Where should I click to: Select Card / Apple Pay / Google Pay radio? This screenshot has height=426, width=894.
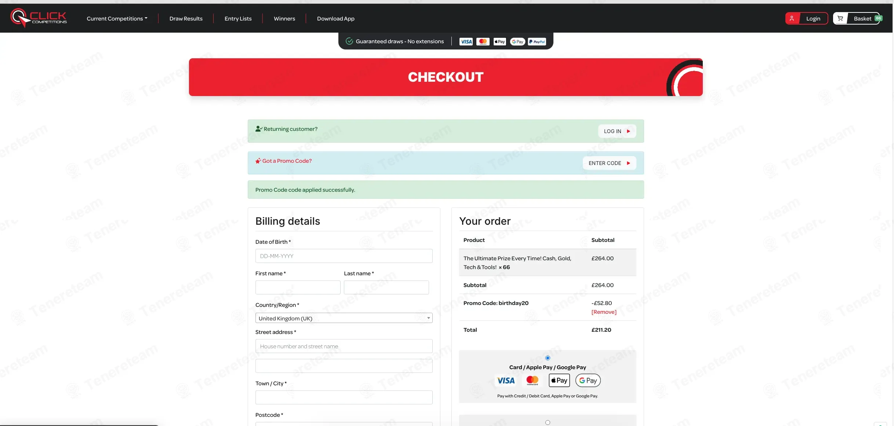pyautogui.click(x=548, y=358)
